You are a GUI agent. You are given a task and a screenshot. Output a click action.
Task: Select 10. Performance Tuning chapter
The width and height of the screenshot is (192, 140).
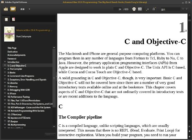pos(19,97)
